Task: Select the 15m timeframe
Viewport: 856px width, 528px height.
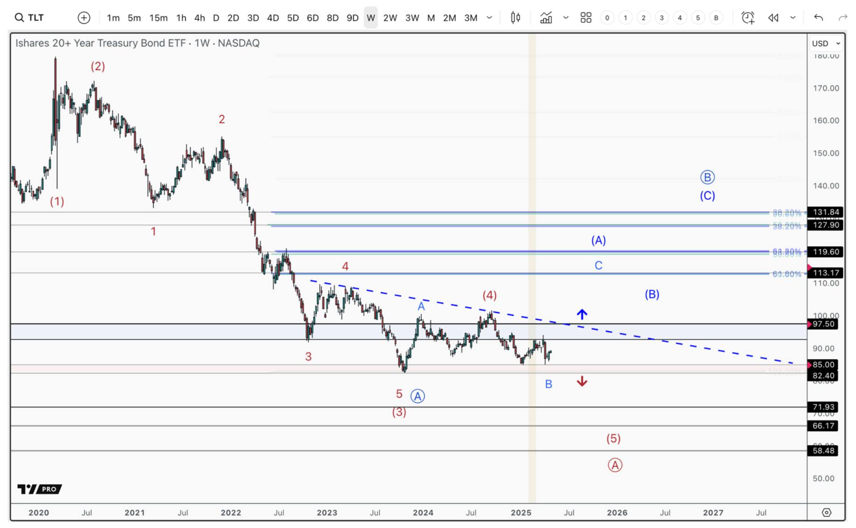Action: tap(158, 18)
